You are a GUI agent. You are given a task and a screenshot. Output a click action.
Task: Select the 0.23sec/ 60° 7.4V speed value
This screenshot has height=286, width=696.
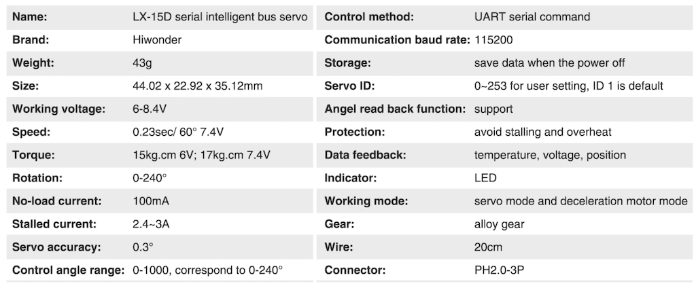tap(186, 132)
